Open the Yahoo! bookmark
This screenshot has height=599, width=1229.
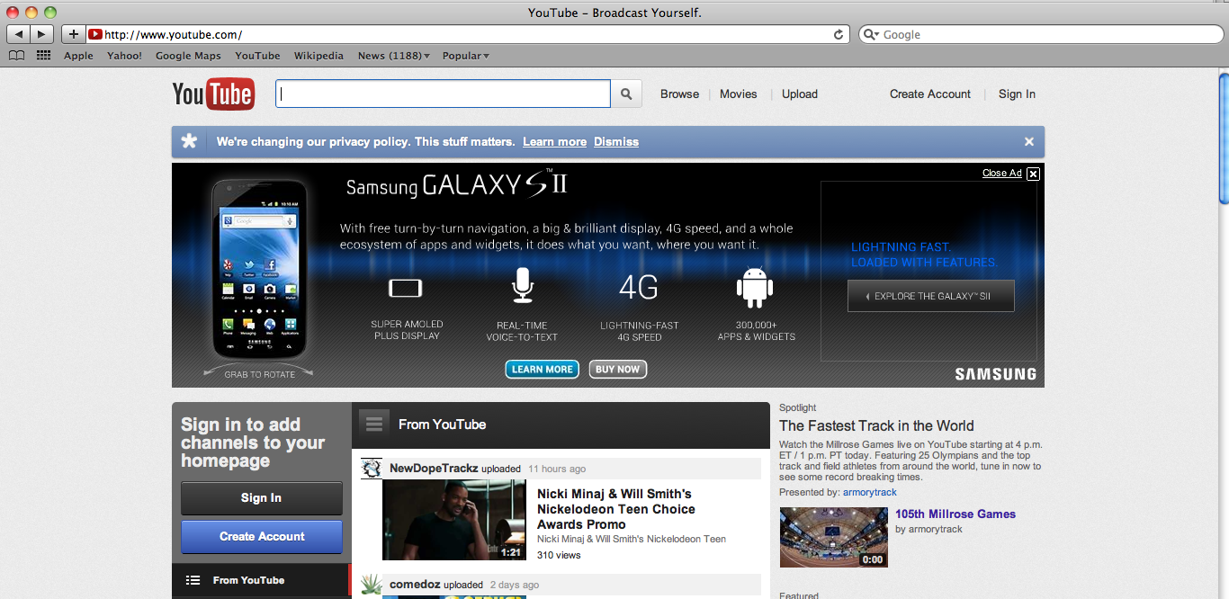point(124,56)
